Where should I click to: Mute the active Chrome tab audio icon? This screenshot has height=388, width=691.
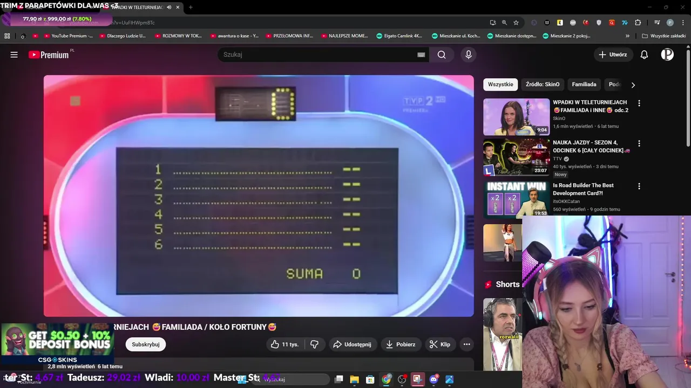pos(169,7)
